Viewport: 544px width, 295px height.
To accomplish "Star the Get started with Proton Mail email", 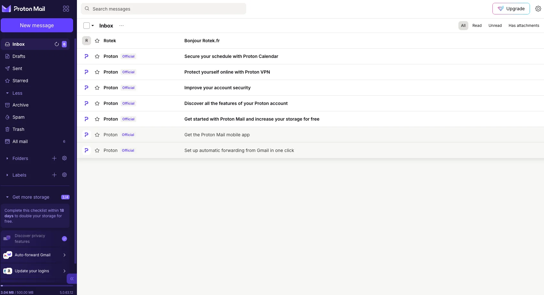I will point(97,119).
